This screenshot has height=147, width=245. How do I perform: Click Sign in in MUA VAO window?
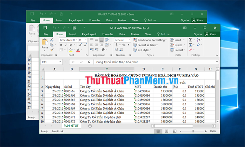pos(198,34)
